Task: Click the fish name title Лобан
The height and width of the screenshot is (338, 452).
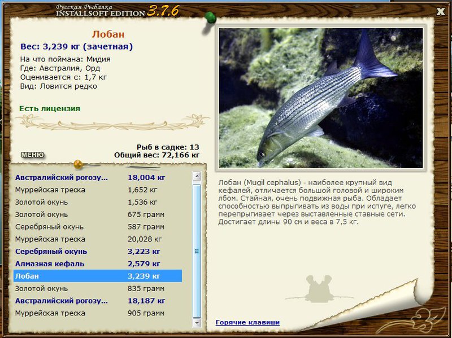Action: point(108,34)
